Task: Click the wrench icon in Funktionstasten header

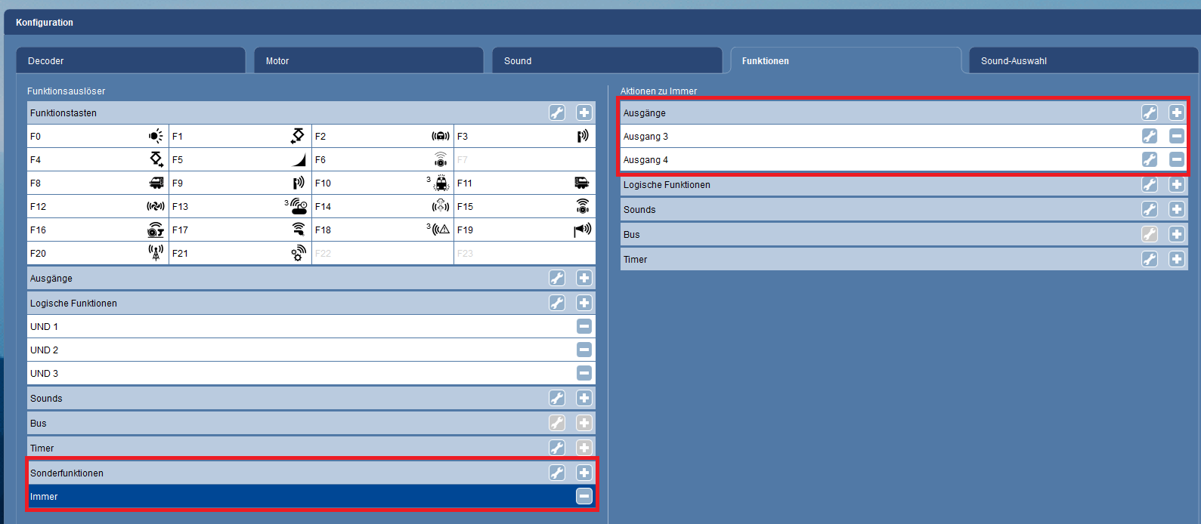Action: [557, 113]
